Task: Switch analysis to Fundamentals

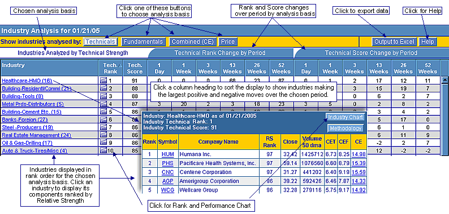Action: coord(144,42)
